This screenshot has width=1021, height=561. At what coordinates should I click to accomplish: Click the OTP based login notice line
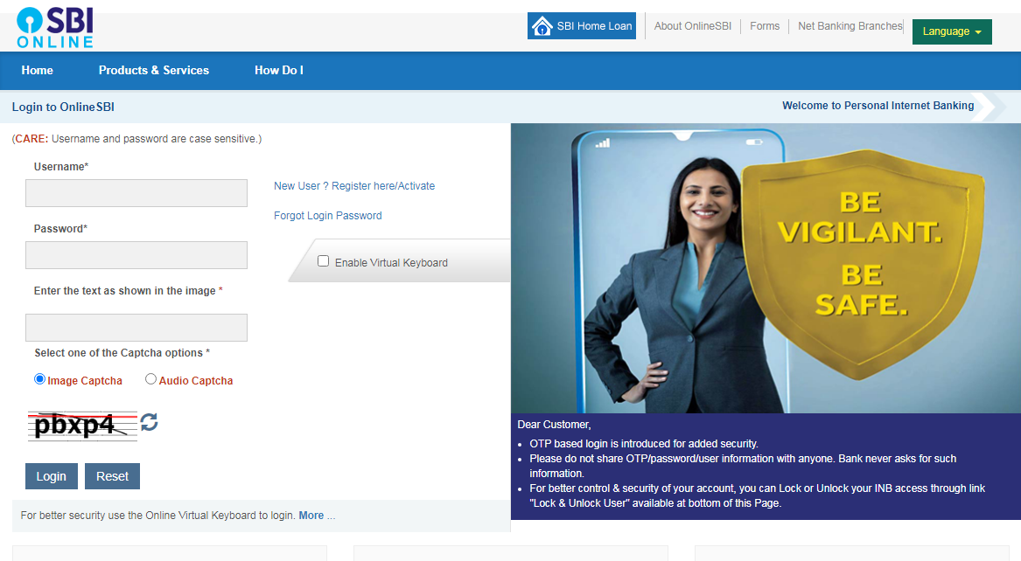pyautogui.click(x=644, y=444)
